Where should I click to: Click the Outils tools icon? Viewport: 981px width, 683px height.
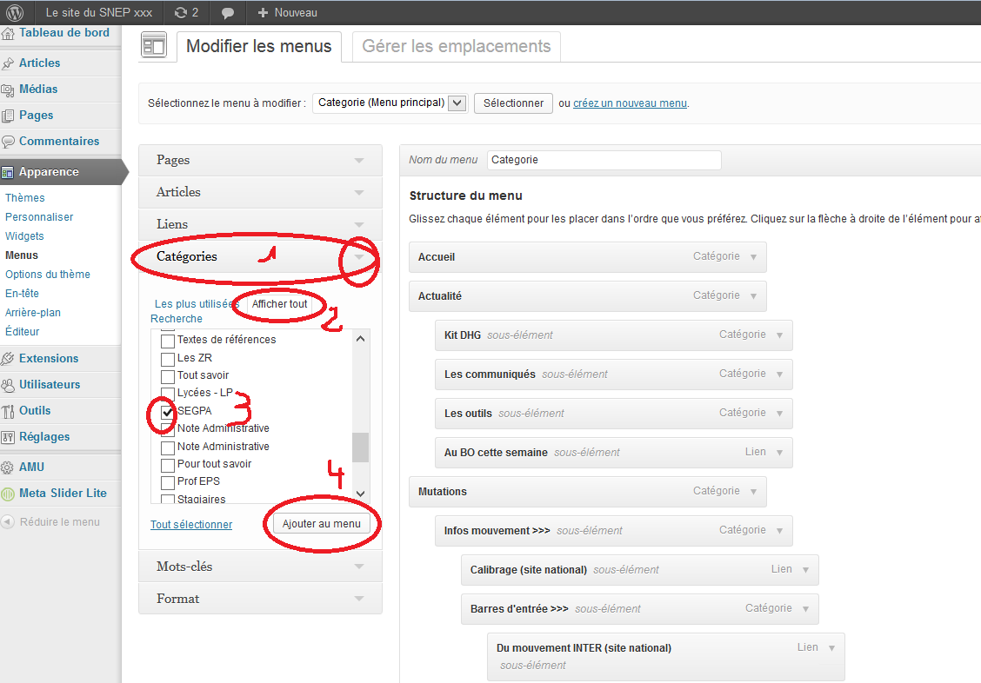coord(9,411)
